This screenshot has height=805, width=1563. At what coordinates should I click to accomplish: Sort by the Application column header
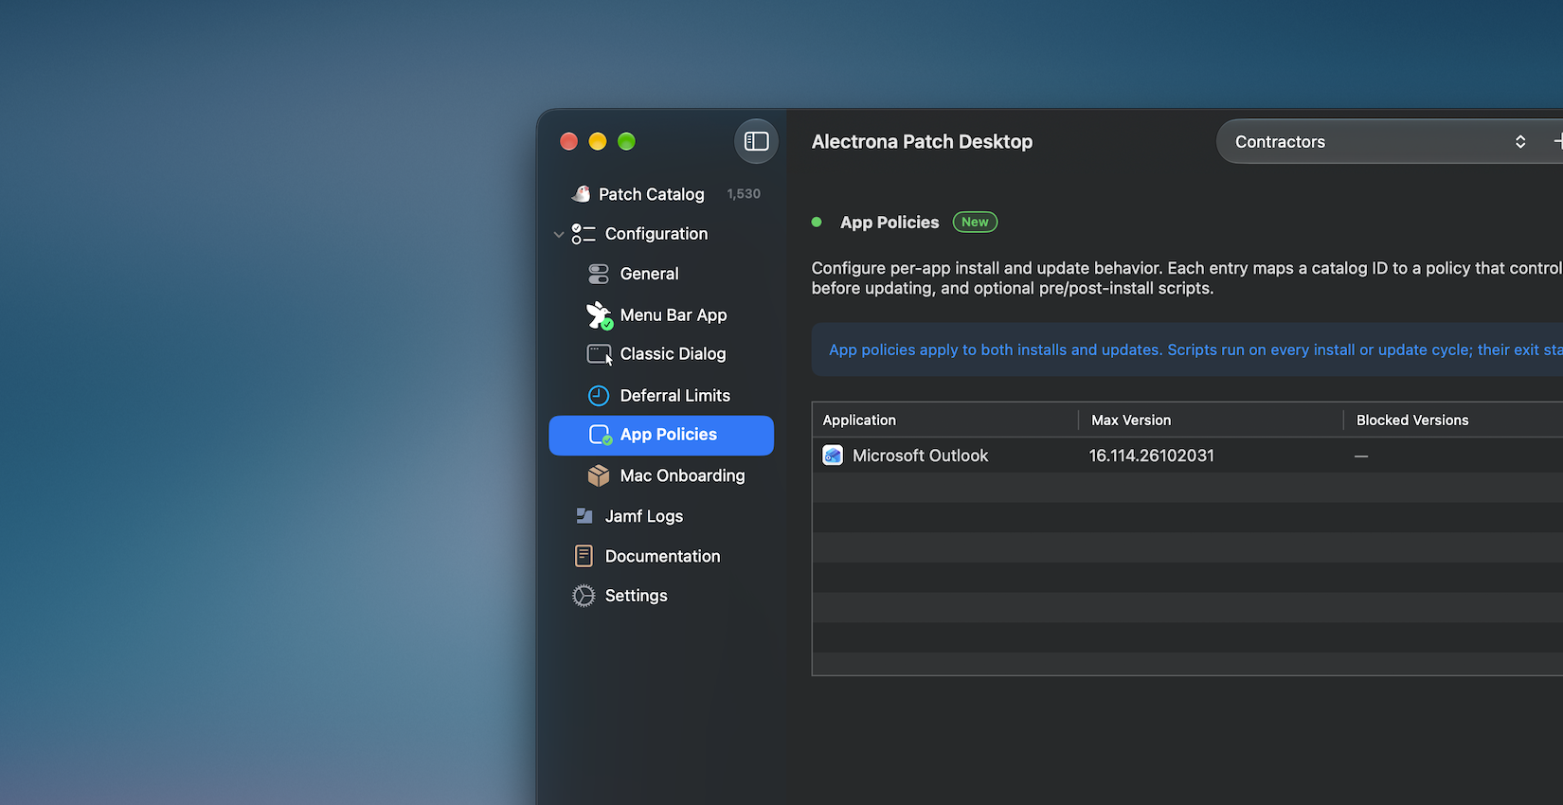pos(945,420)
